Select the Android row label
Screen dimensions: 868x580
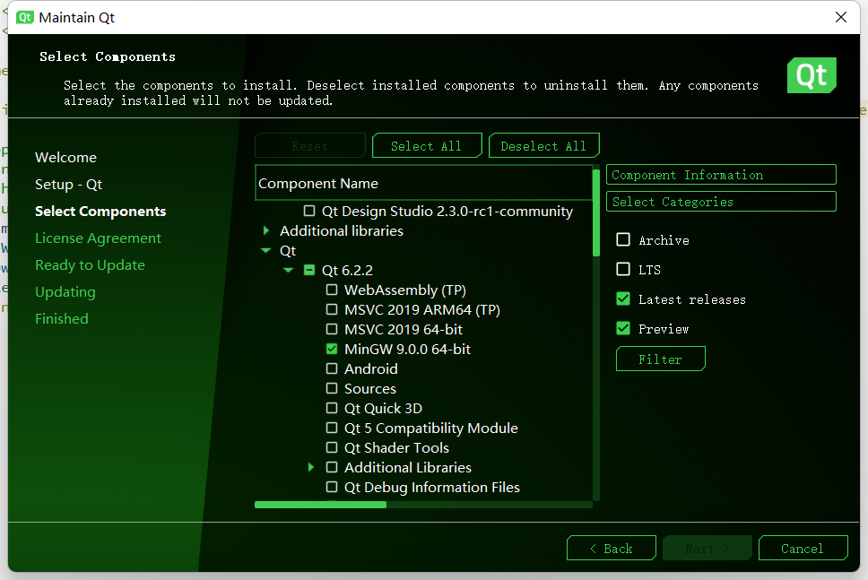point(371,368)
